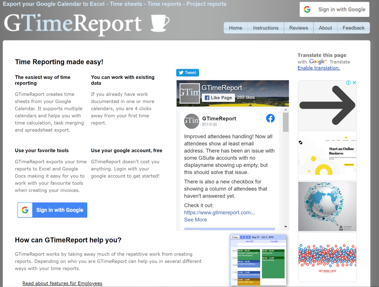Click the Facebook widget scrollbar thumb
This screenshot has height=287, width=379.
pos(286,122)
